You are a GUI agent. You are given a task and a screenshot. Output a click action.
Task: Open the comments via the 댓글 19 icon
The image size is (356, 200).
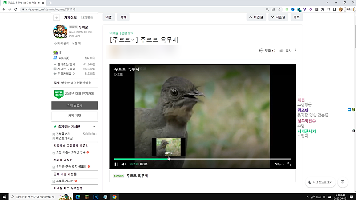coord(267,51)
